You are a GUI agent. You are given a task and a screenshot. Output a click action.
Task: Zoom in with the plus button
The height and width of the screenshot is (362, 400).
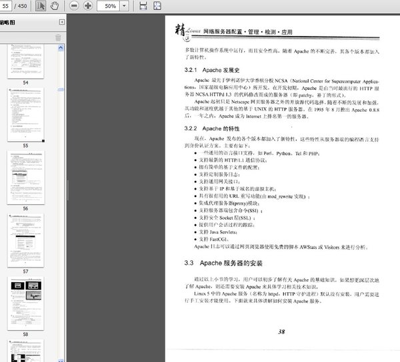(88, 5)
